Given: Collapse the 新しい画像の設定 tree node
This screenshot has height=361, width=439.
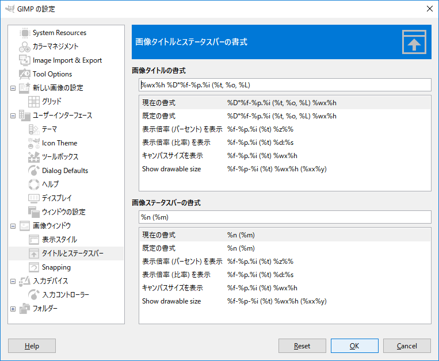Looking at the screenshot, I should coord(13,88).
